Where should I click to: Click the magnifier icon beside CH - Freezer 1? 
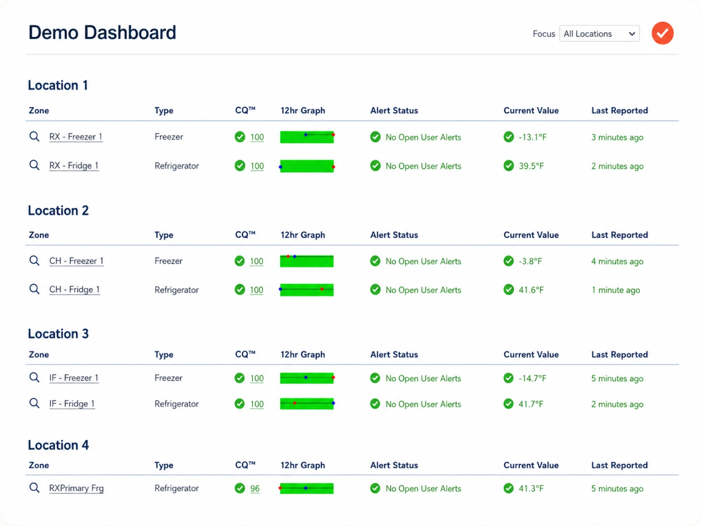[x=34, y=260]
